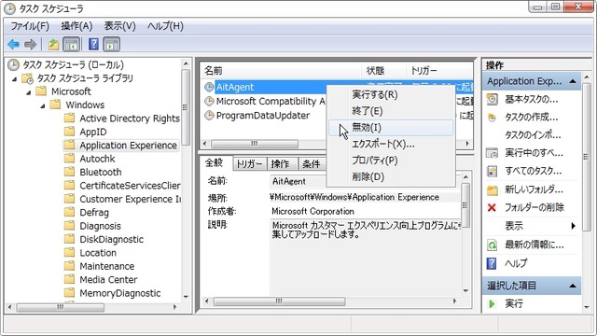Viewport: 597px width, 336px height.
Task: Open the Help toolbar icon
Action: [x=93, y=45]
